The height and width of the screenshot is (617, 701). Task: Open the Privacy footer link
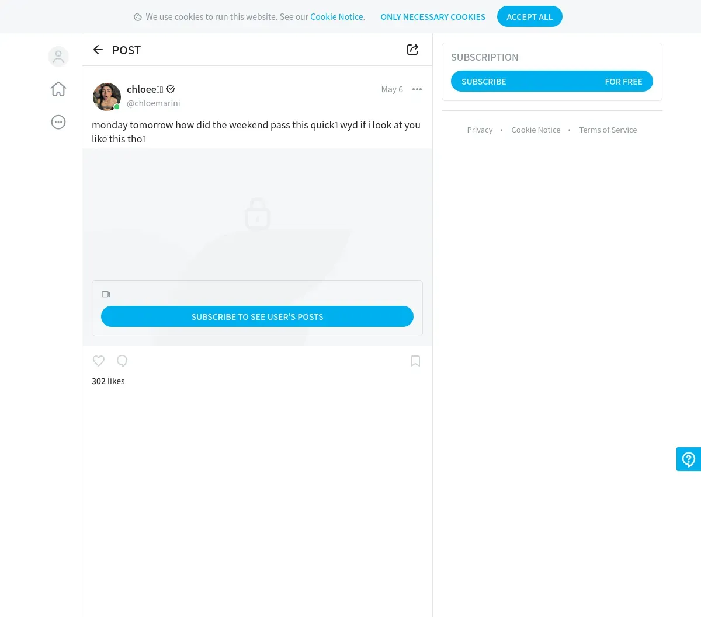coord(480,130)
